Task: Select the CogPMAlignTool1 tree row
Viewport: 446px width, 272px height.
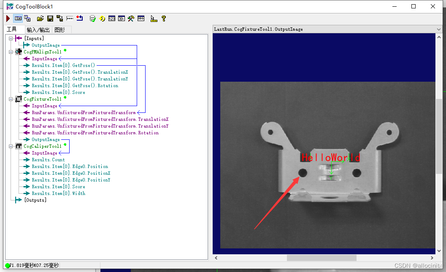Action: [x=43, y=52]
